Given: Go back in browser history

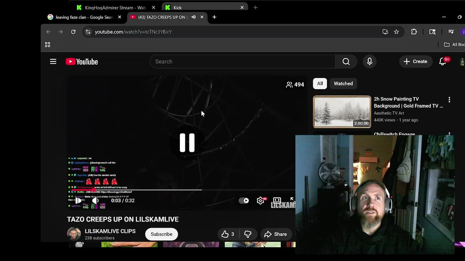Looking at the screenshot, I should tap(48, 32).
